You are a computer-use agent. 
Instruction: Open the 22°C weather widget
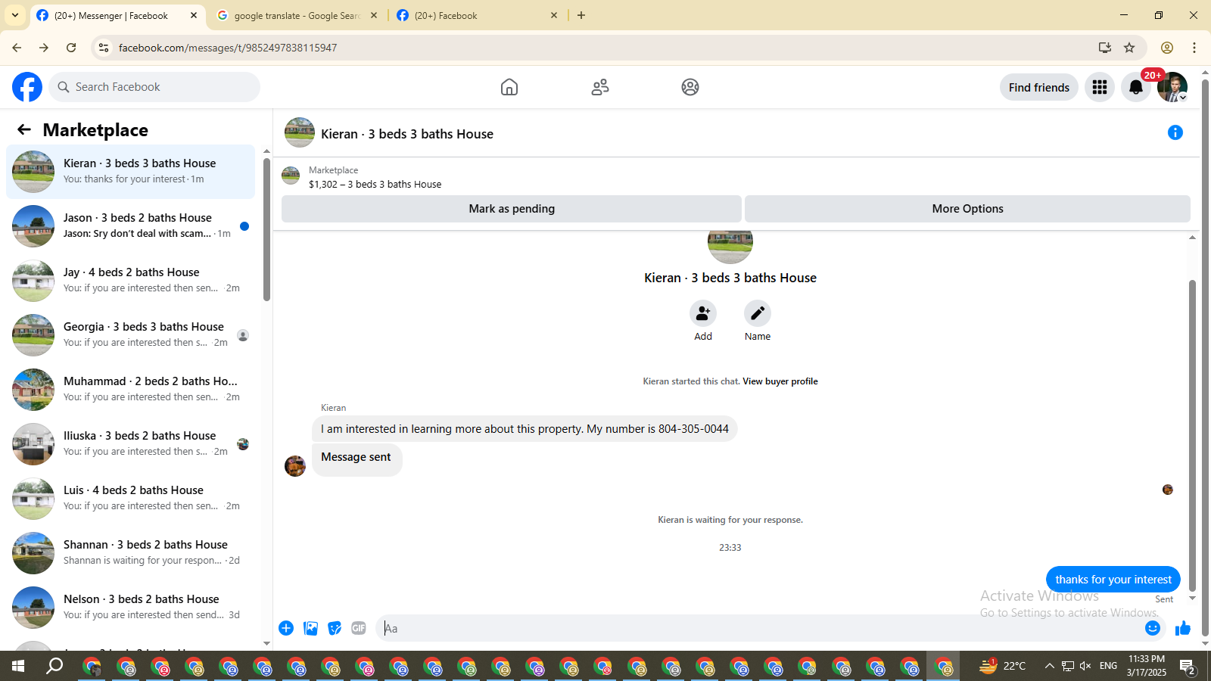point(1003,666)
